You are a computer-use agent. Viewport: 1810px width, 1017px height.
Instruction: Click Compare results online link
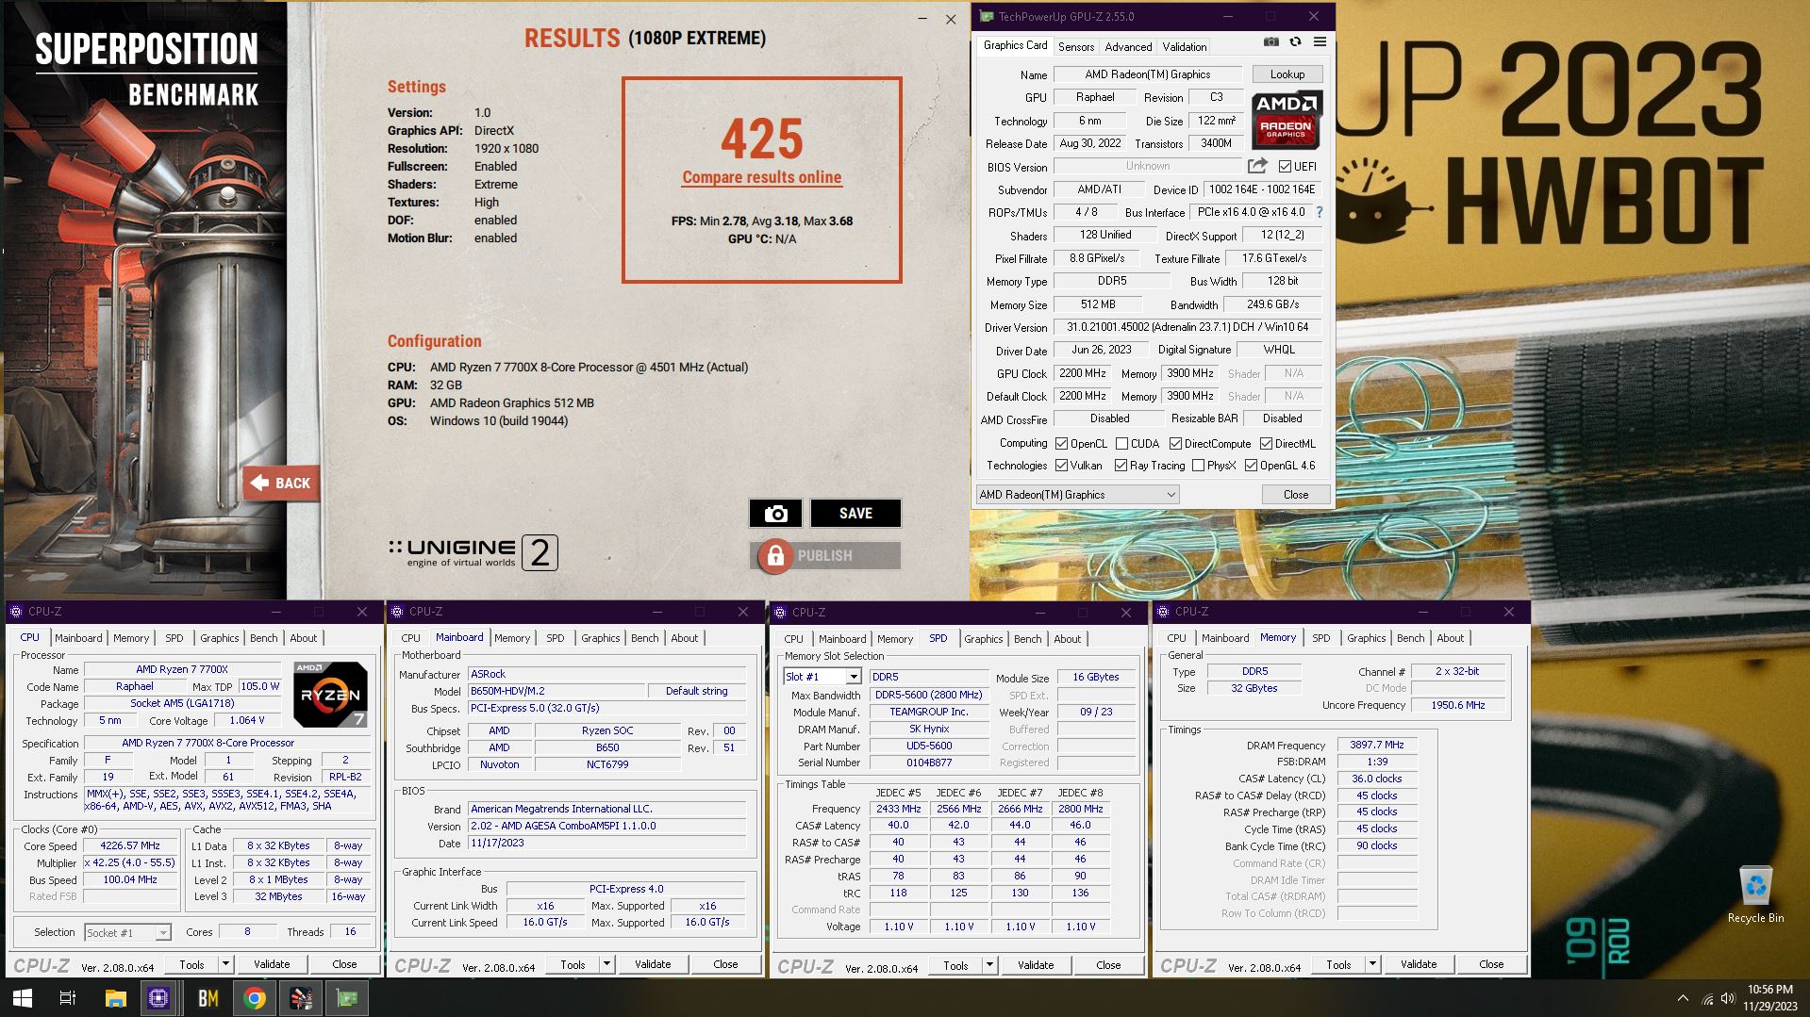762,177
